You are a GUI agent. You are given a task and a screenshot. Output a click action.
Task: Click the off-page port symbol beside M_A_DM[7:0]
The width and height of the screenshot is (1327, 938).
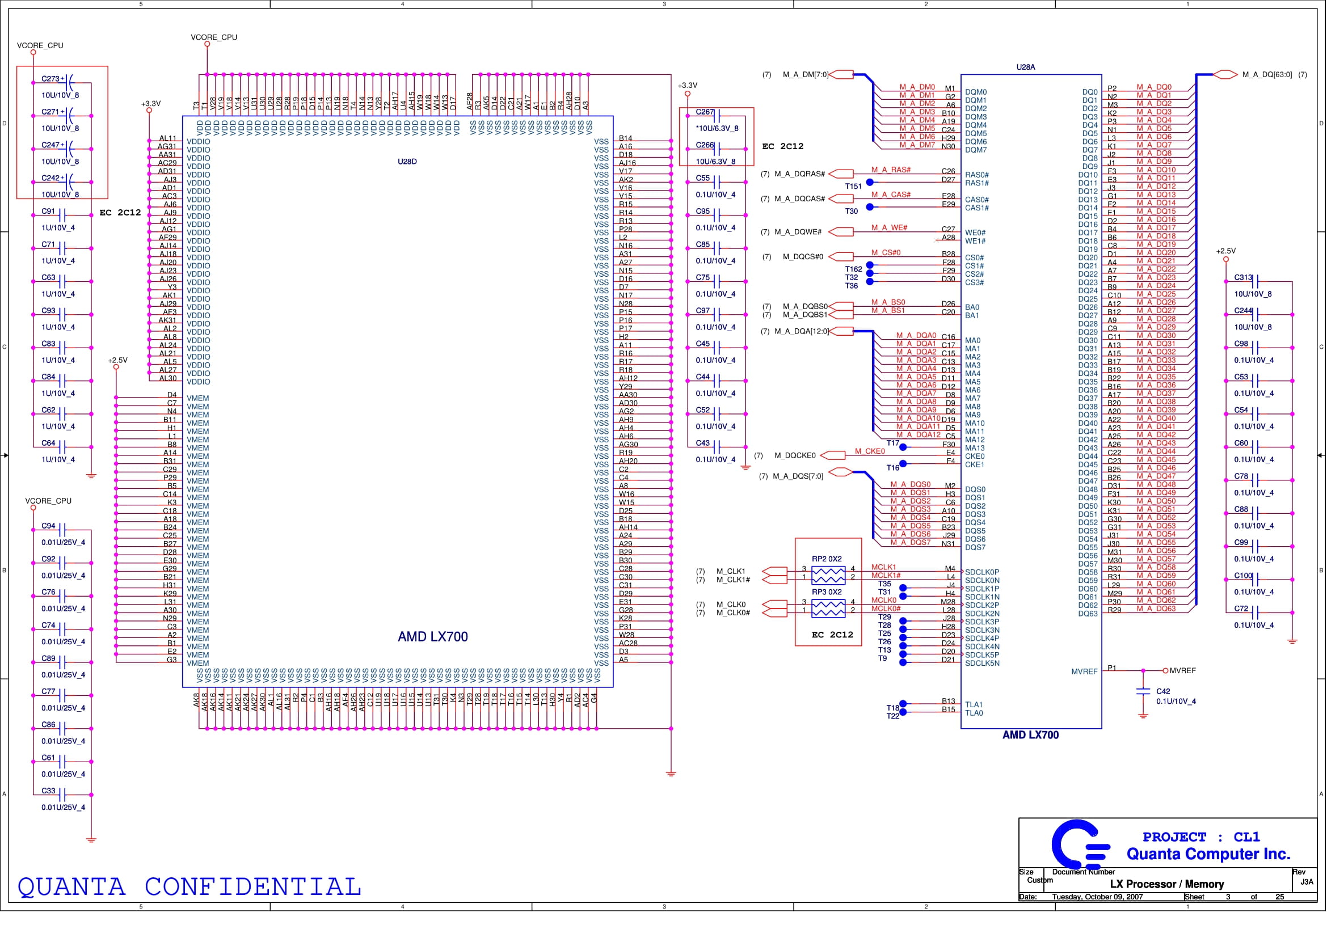(841, 74)
